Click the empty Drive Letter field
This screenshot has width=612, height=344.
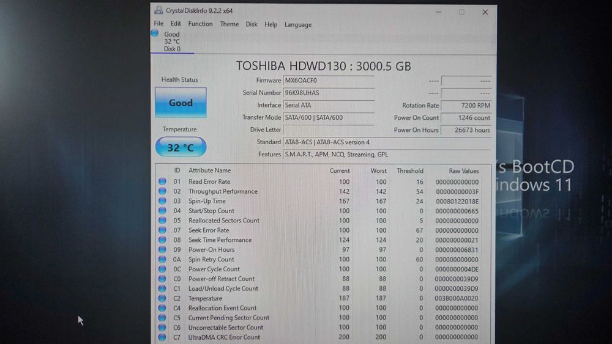(x=329, y=130)
